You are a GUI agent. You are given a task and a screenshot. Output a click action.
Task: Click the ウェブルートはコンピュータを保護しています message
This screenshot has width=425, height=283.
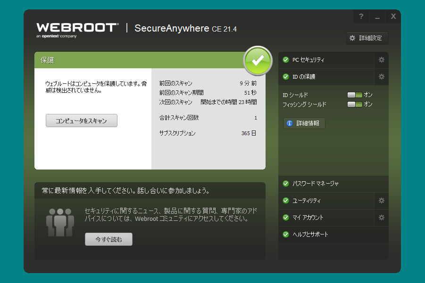coord(96,87)
